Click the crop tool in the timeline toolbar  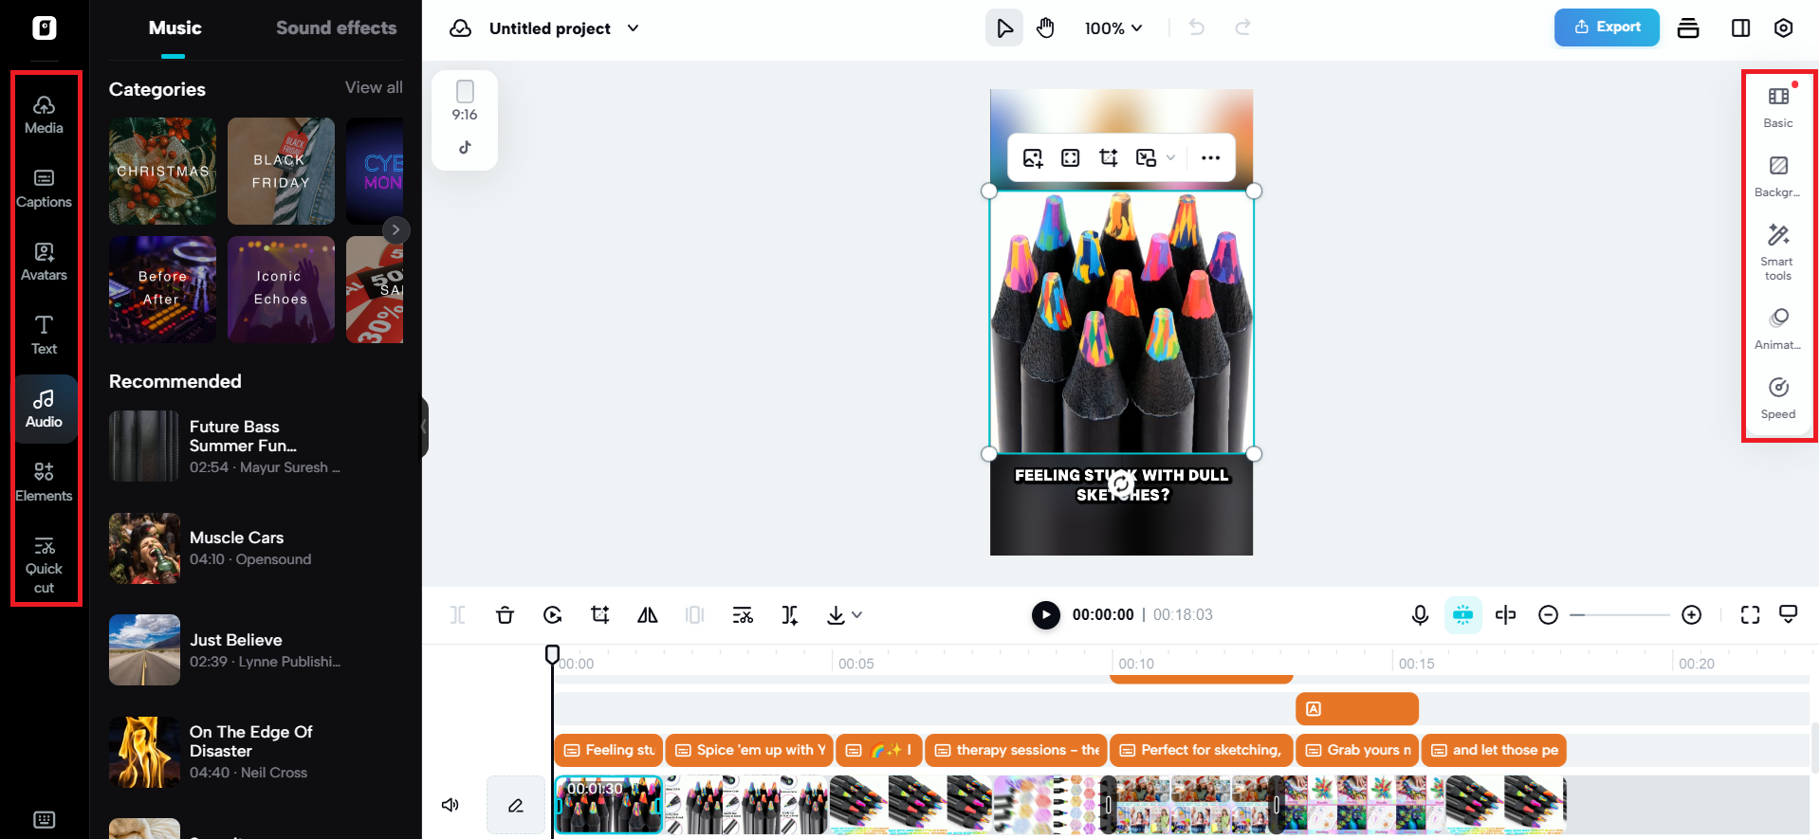[599, 615]
